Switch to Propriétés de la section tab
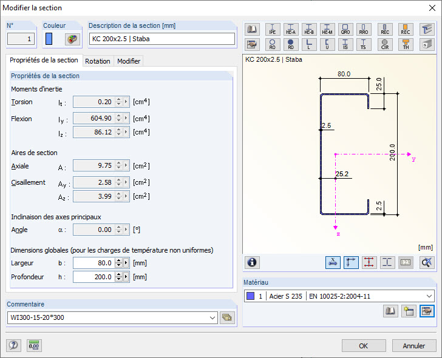Screen dimensions: 442x358 (x=44, y=60)
